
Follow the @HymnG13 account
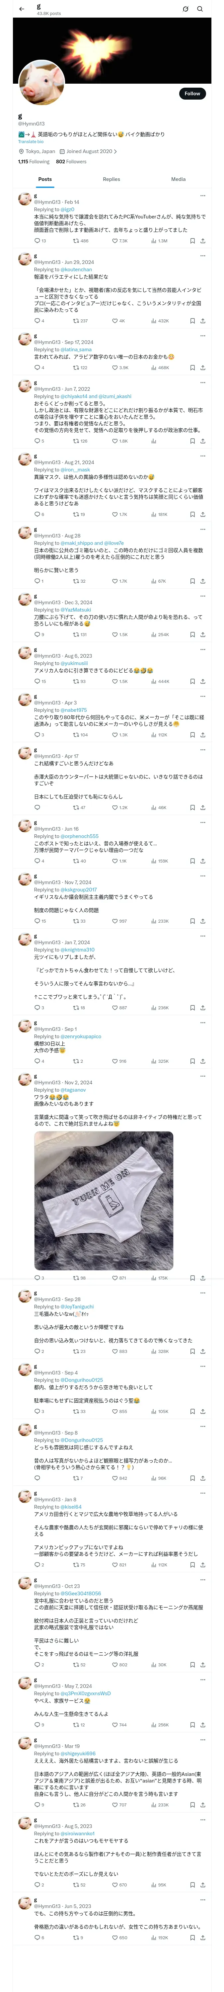192,94
